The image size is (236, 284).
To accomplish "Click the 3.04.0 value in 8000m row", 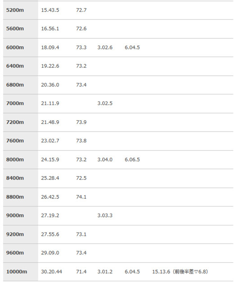I will coord(105,160).
